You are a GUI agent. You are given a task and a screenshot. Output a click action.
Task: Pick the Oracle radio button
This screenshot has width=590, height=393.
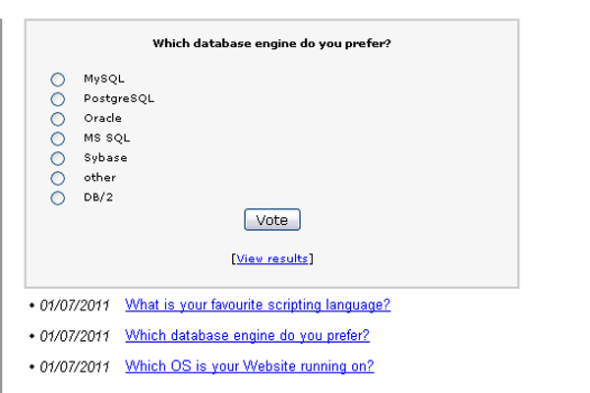(x=58, y=119)
